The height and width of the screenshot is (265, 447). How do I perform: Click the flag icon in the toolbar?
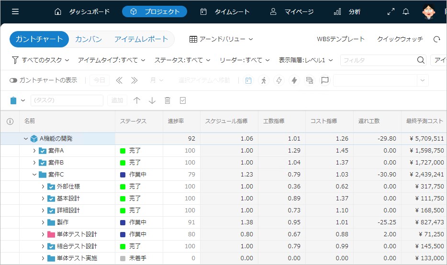(325, 80)
